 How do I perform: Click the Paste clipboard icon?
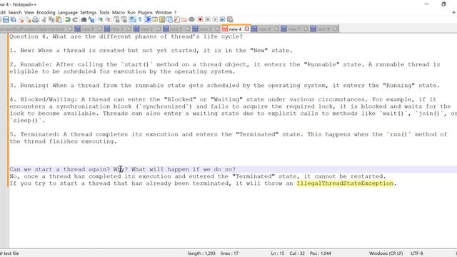(x=59, y=19)
